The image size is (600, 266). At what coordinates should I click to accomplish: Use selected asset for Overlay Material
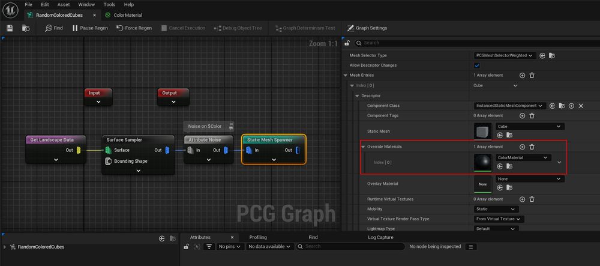point(500,187)
